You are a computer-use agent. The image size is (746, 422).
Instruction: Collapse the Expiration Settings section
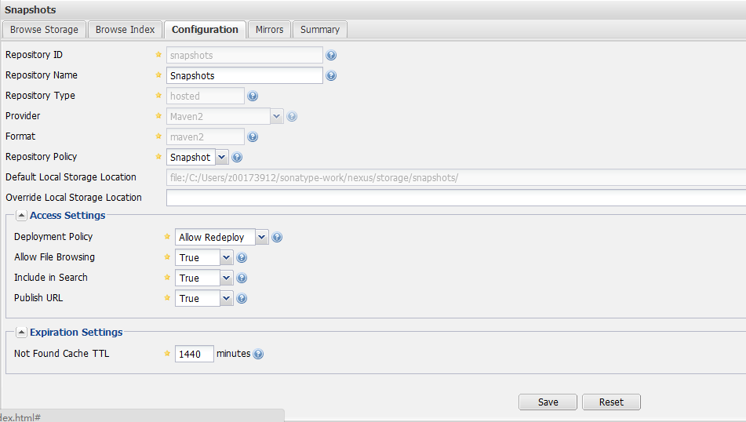(21, 333)
